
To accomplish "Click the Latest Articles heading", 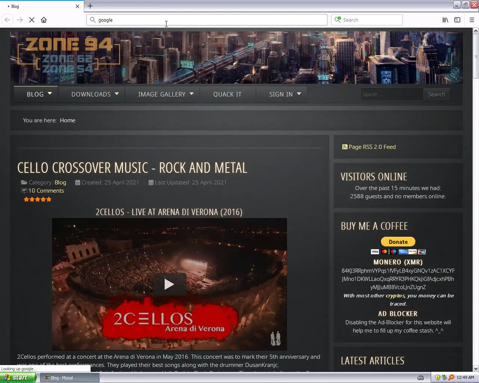I will coord(372,361).
